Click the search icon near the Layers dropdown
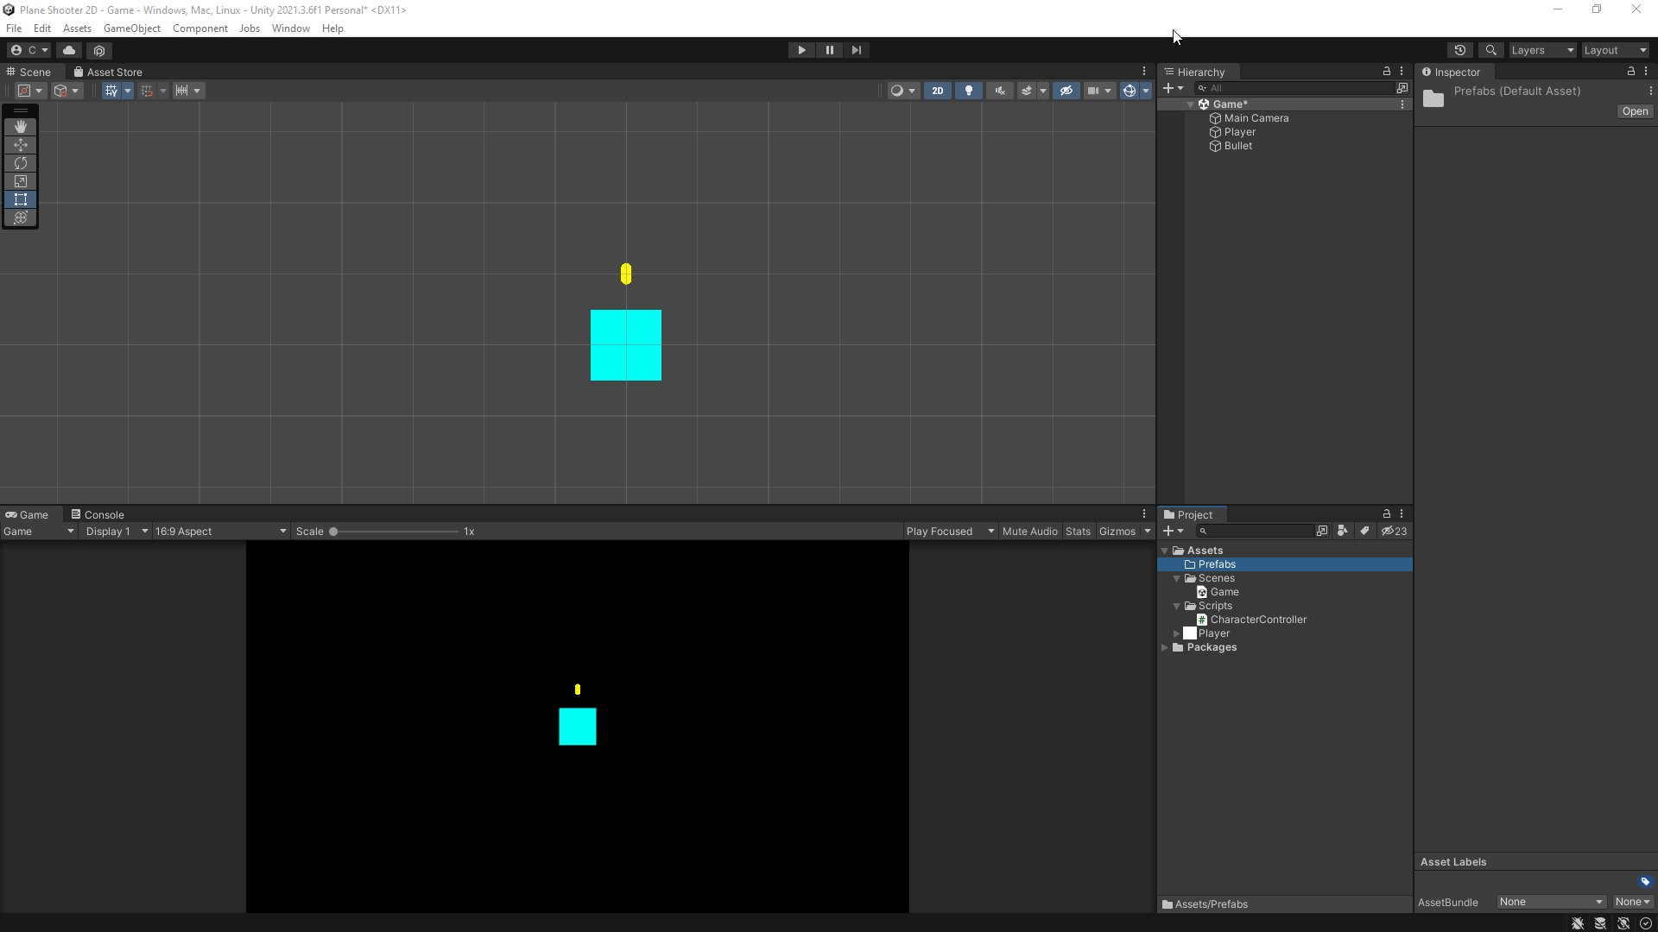Viewport: 1658px width, 932px height. [x=1491, y=50]
